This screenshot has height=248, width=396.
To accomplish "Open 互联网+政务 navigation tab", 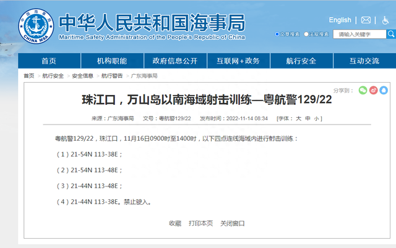I will [x=238, y=60].
